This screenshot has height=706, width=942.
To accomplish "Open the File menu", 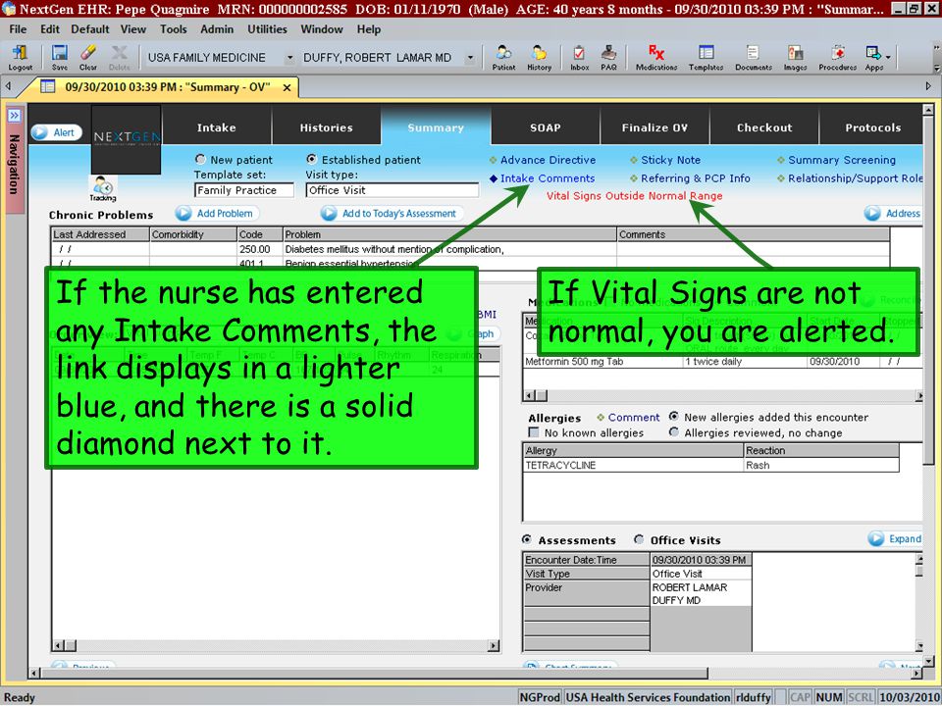I will click(x=18, y=28).
